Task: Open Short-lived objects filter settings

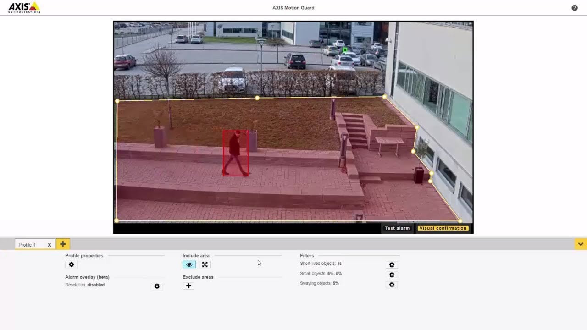Action: [392, 265]
